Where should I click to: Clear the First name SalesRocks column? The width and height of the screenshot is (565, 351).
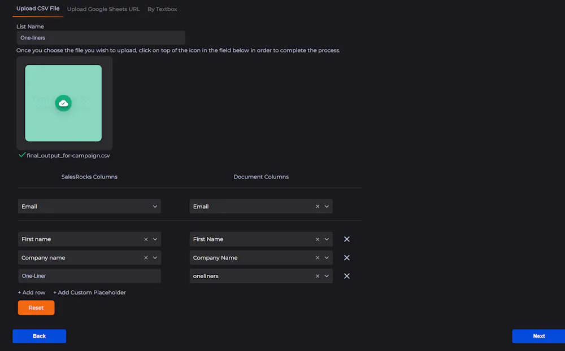tap(146, 239)
